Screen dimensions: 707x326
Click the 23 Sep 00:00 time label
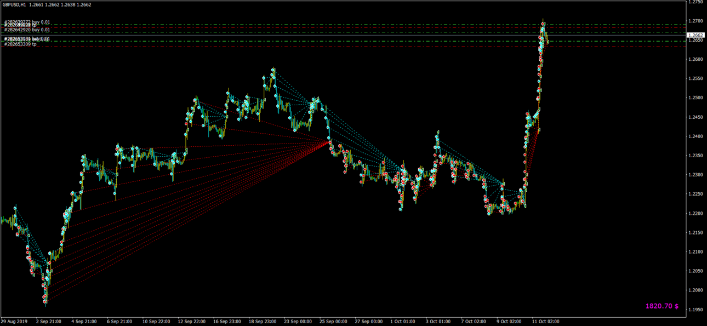298,322
